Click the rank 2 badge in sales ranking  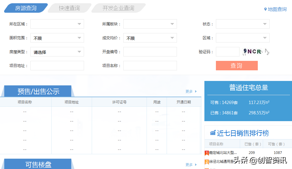coord(207,162)
